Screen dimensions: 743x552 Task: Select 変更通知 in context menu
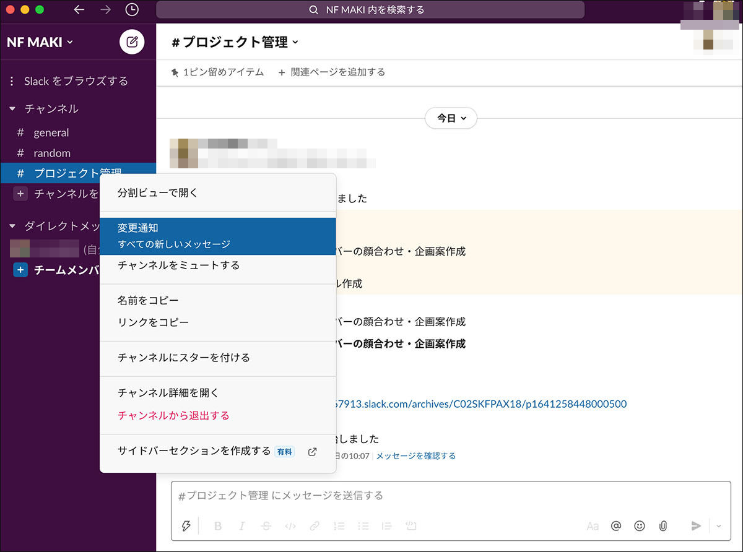[x=218, y=236]
